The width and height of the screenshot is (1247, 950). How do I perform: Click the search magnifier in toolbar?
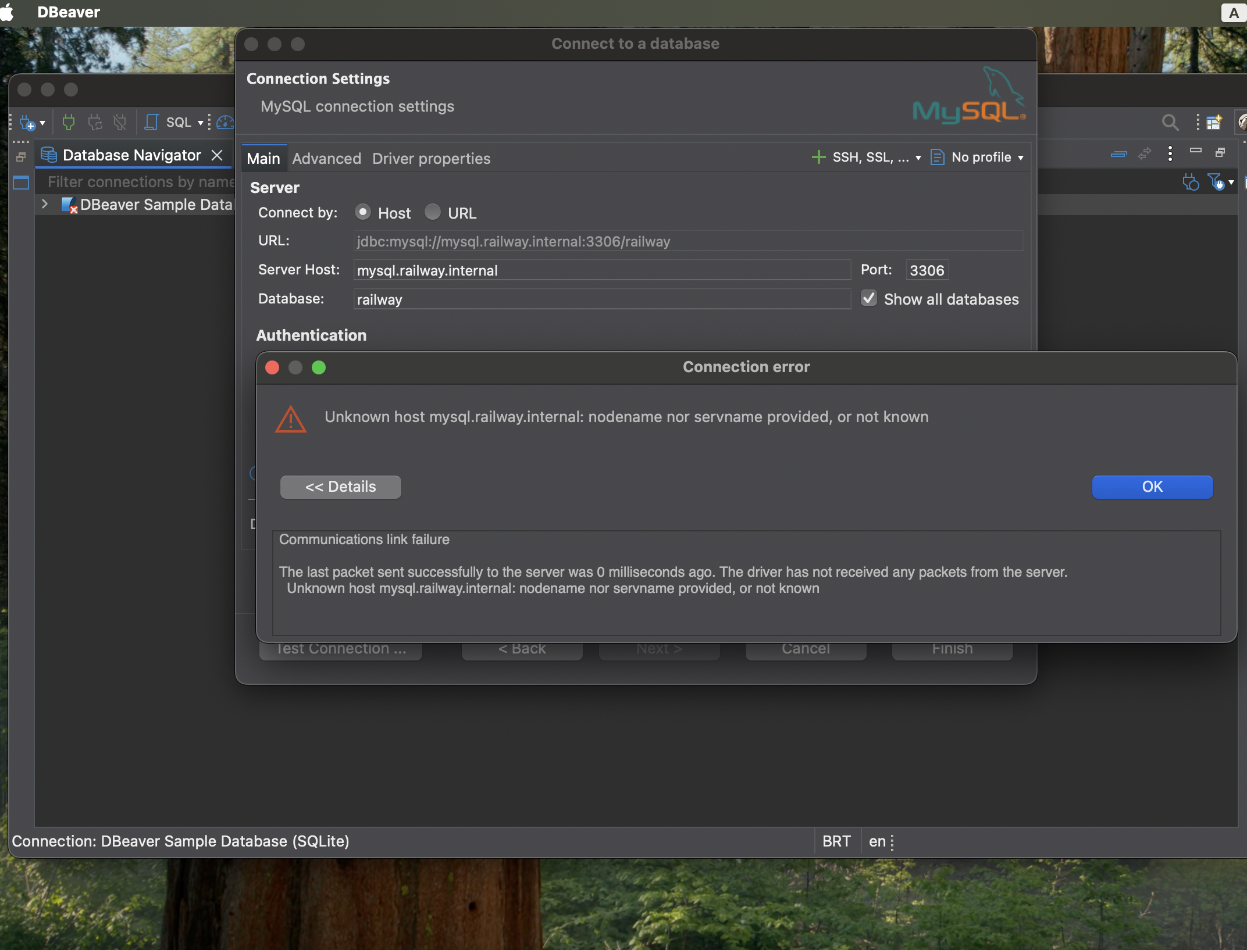click(x=1170, y=123)
